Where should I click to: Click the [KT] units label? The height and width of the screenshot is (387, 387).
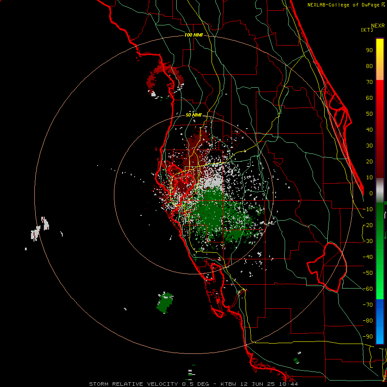[367, 30]
